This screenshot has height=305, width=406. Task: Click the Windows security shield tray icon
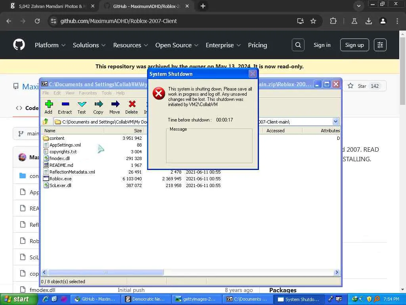pyautogui.click(x=369, y=299)
